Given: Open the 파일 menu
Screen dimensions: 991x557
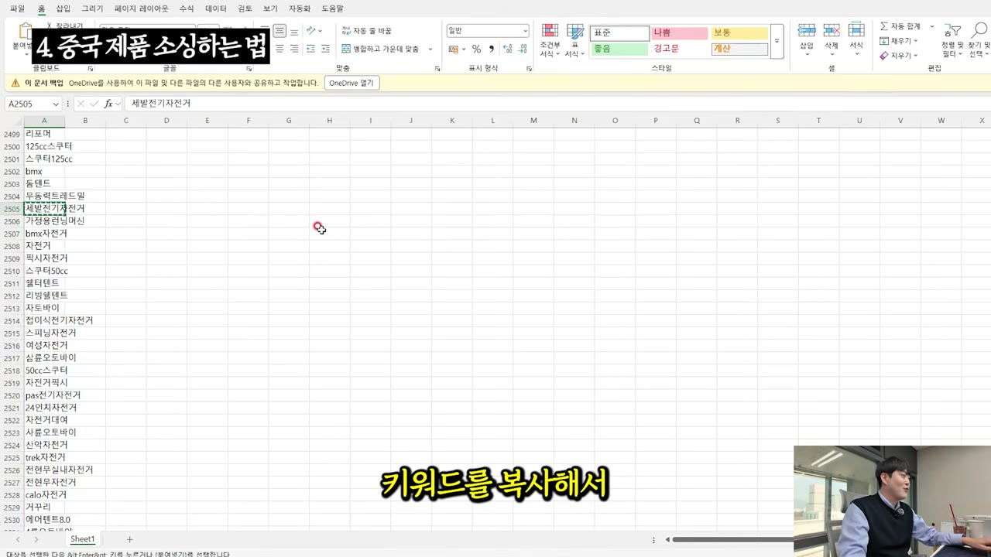Looking at the screenshot, I should tap(17, 9).
